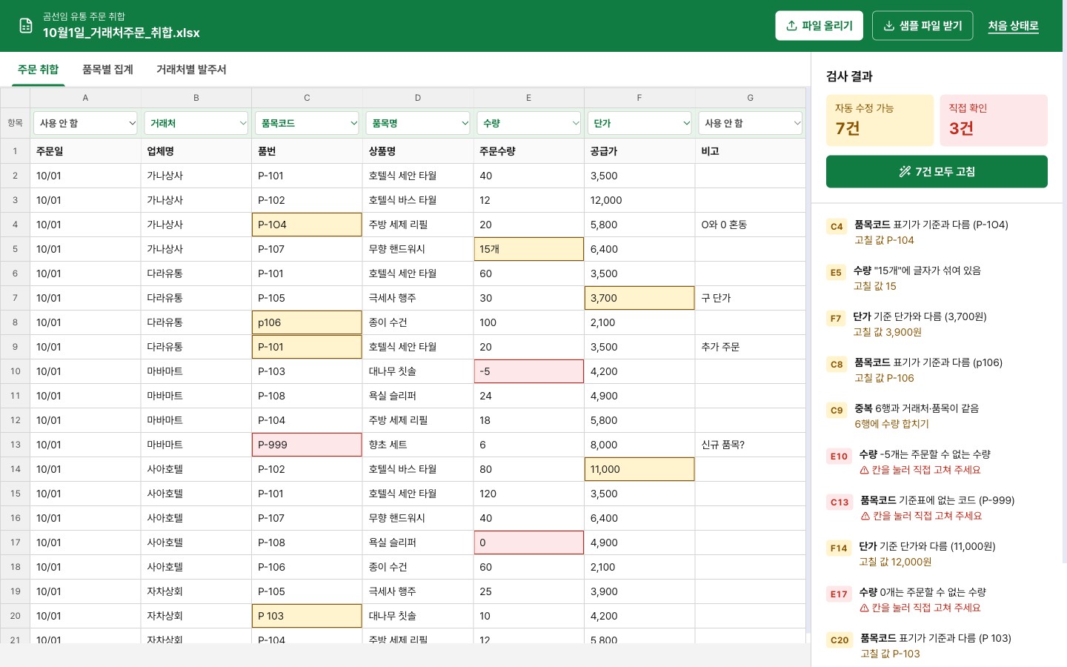Click 6행에 수량 합치기 suggestion

(x=891, y=424)
